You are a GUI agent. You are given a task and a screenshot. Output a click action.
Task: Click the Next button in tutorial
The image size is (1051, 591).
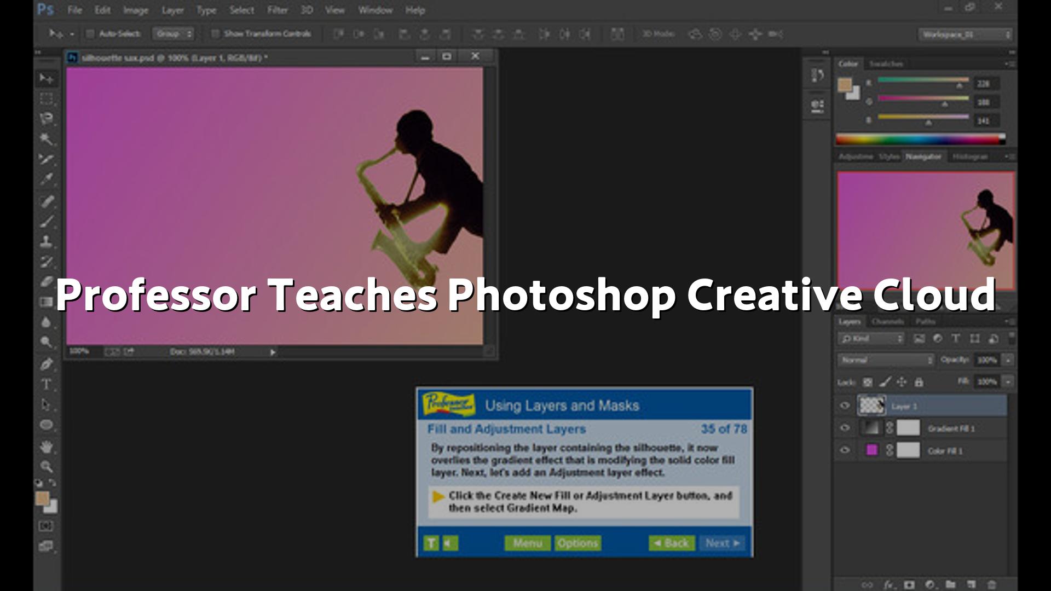click(x=721, y=543)
